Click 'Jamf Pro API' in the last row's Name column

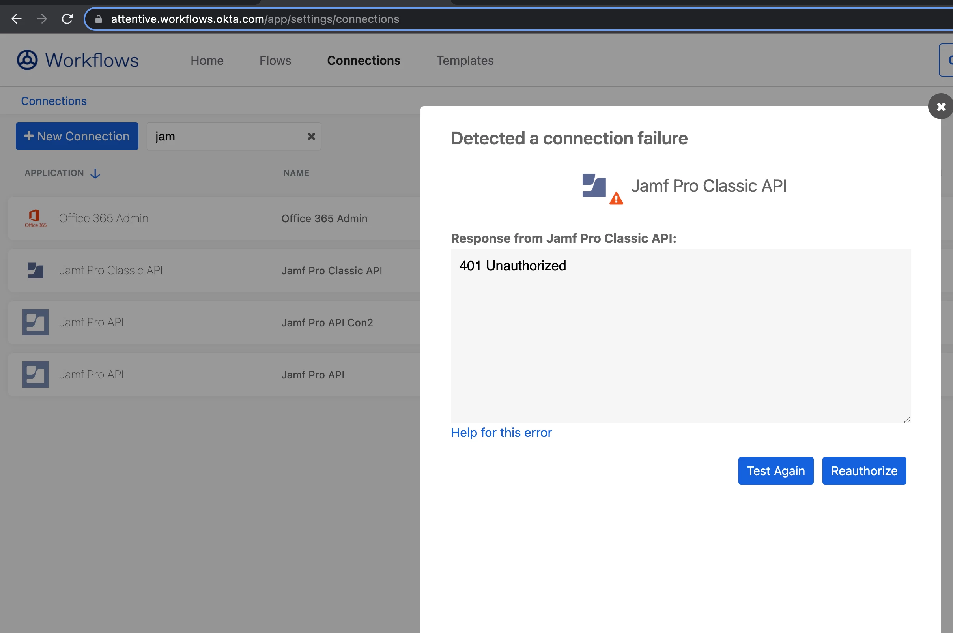click(313, 375)
